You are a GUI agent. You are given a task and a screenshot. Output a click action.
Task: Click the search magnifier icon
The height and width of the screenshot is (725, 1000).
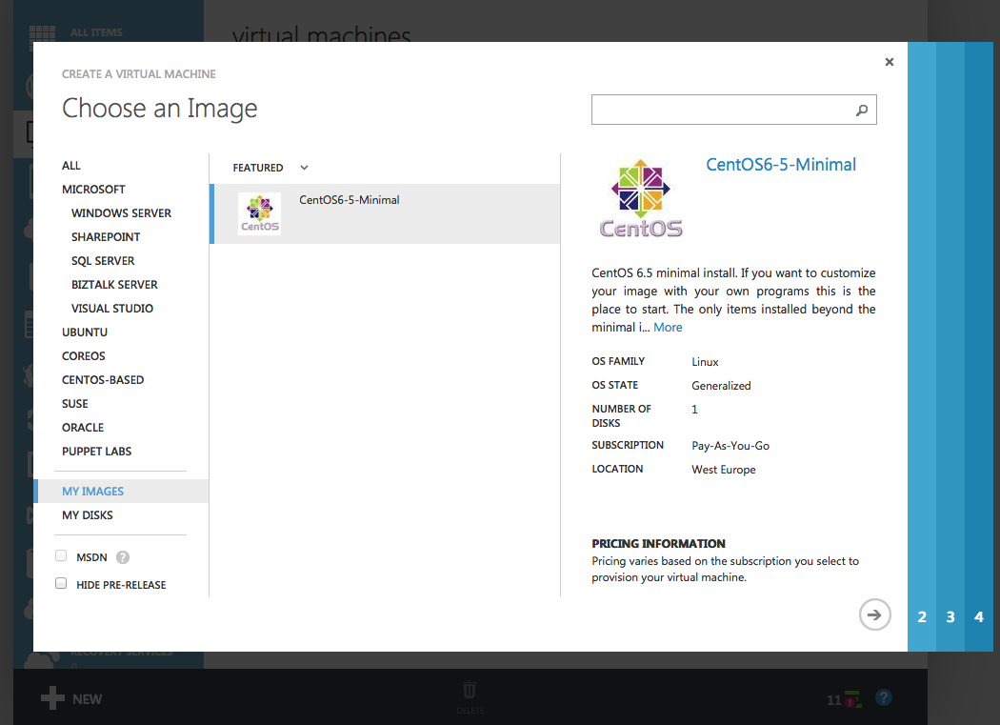click(x=862, y=111)
